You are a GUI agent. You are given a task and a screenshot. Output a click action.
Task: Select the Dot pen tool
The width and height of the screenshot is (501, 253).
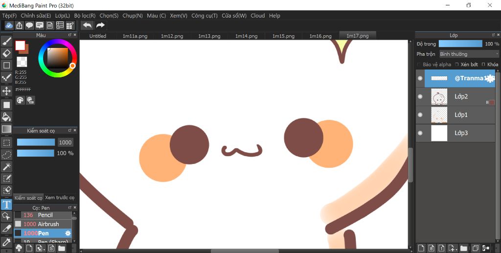(6, 77)
